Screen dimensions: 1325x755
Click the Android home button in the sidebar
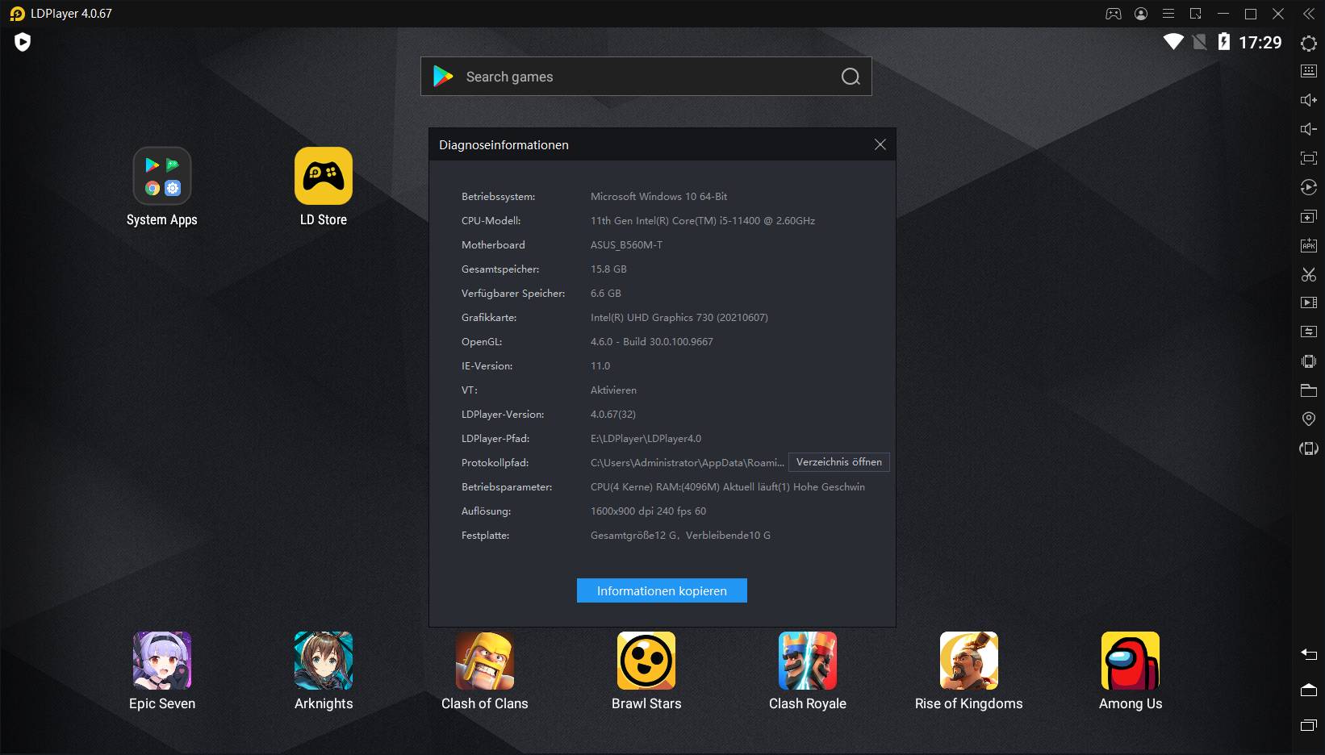click(1309, 690)
